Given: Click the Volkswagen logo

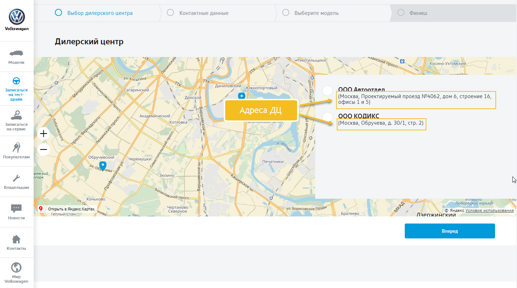Looking at the screenshot, I should [x=17, y=17].
